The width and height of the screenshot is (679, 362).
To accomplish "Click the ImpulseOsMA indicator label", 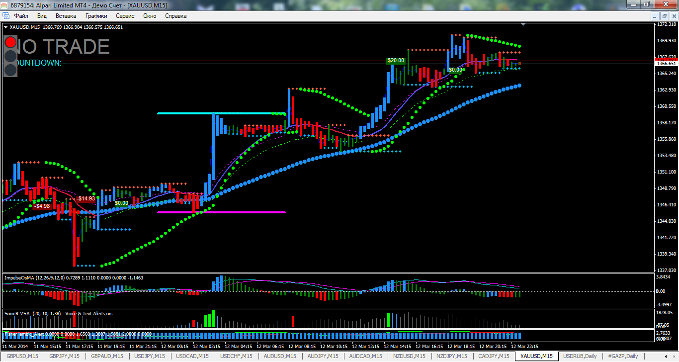I will point(74,277).
